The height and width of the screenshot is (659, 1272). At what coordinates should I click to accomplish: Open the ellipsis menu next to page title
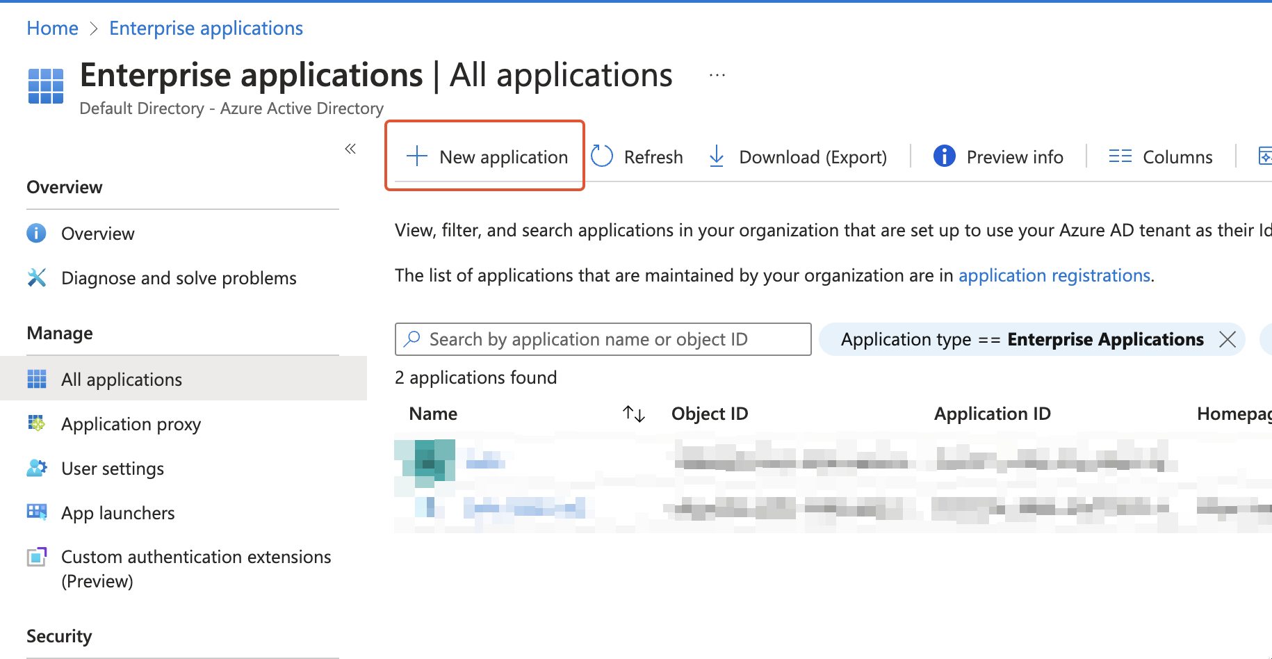[x=716, y=74]
